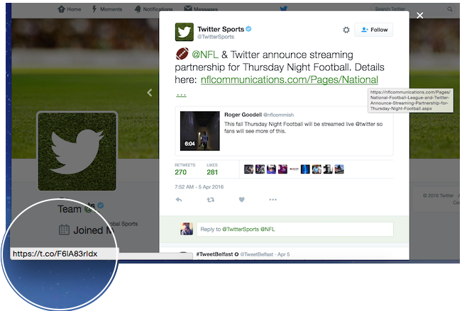Click the Search Twitter field

(x=412, y=9)
